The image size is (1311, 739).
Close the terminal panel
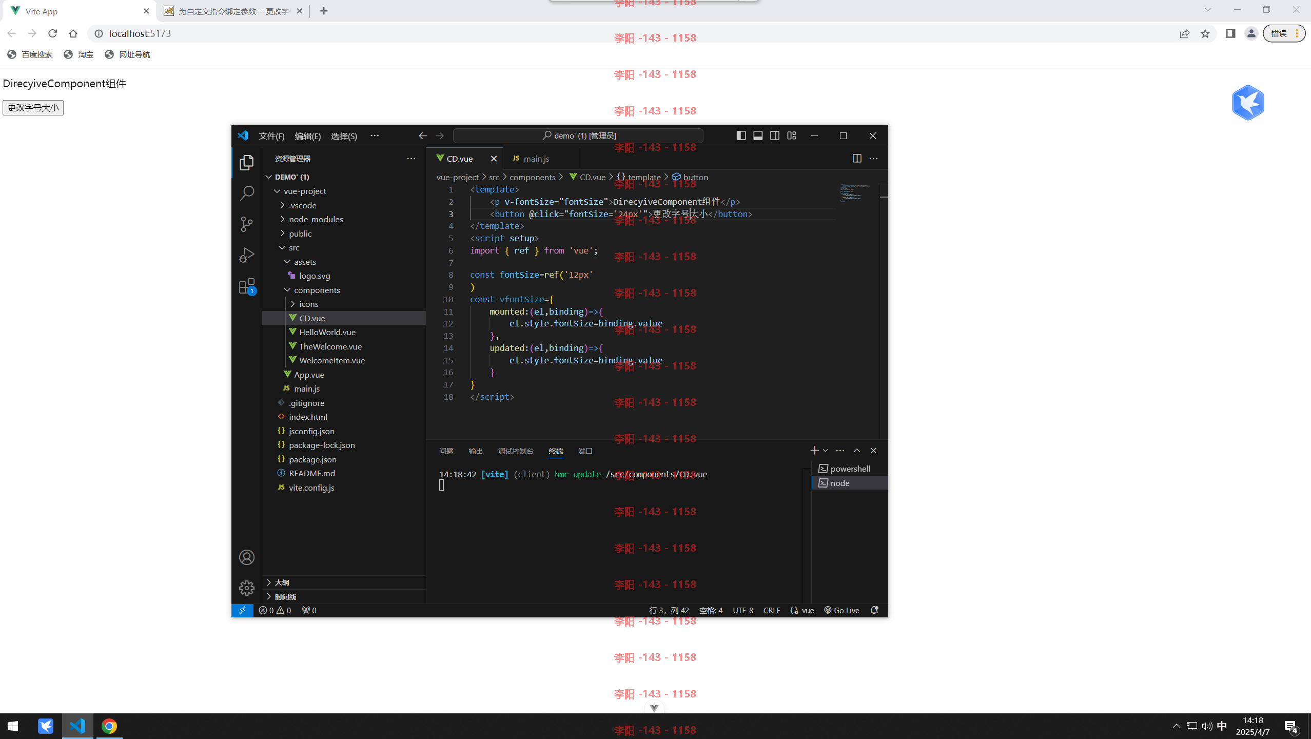[873, 451]
